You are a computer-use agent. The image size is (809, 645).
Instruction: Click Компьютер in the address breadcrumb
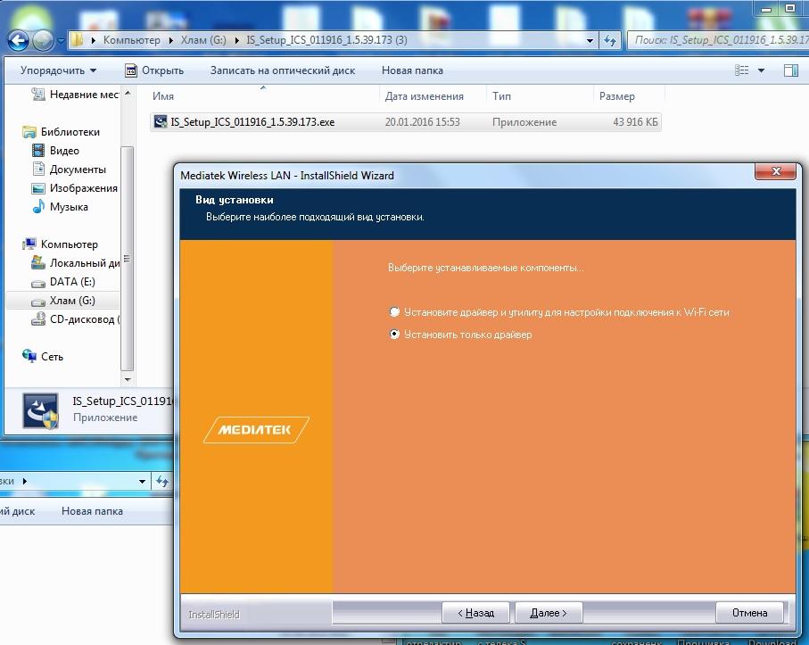132,40
